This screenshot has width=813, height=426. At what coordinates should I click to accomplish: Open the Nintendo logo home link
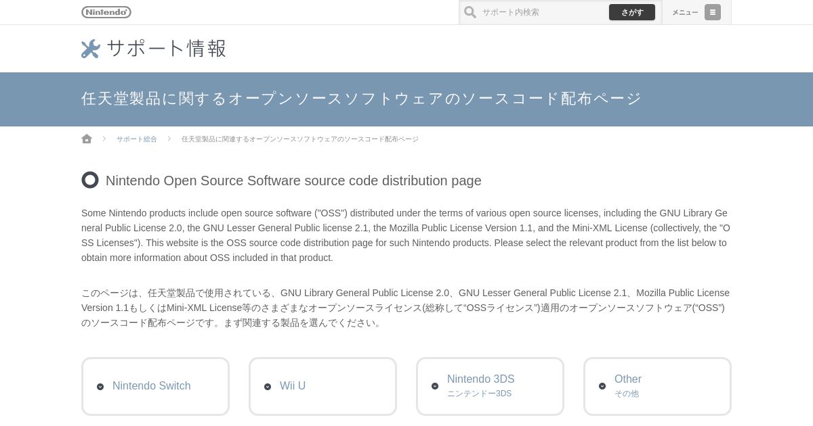[106, 12]
